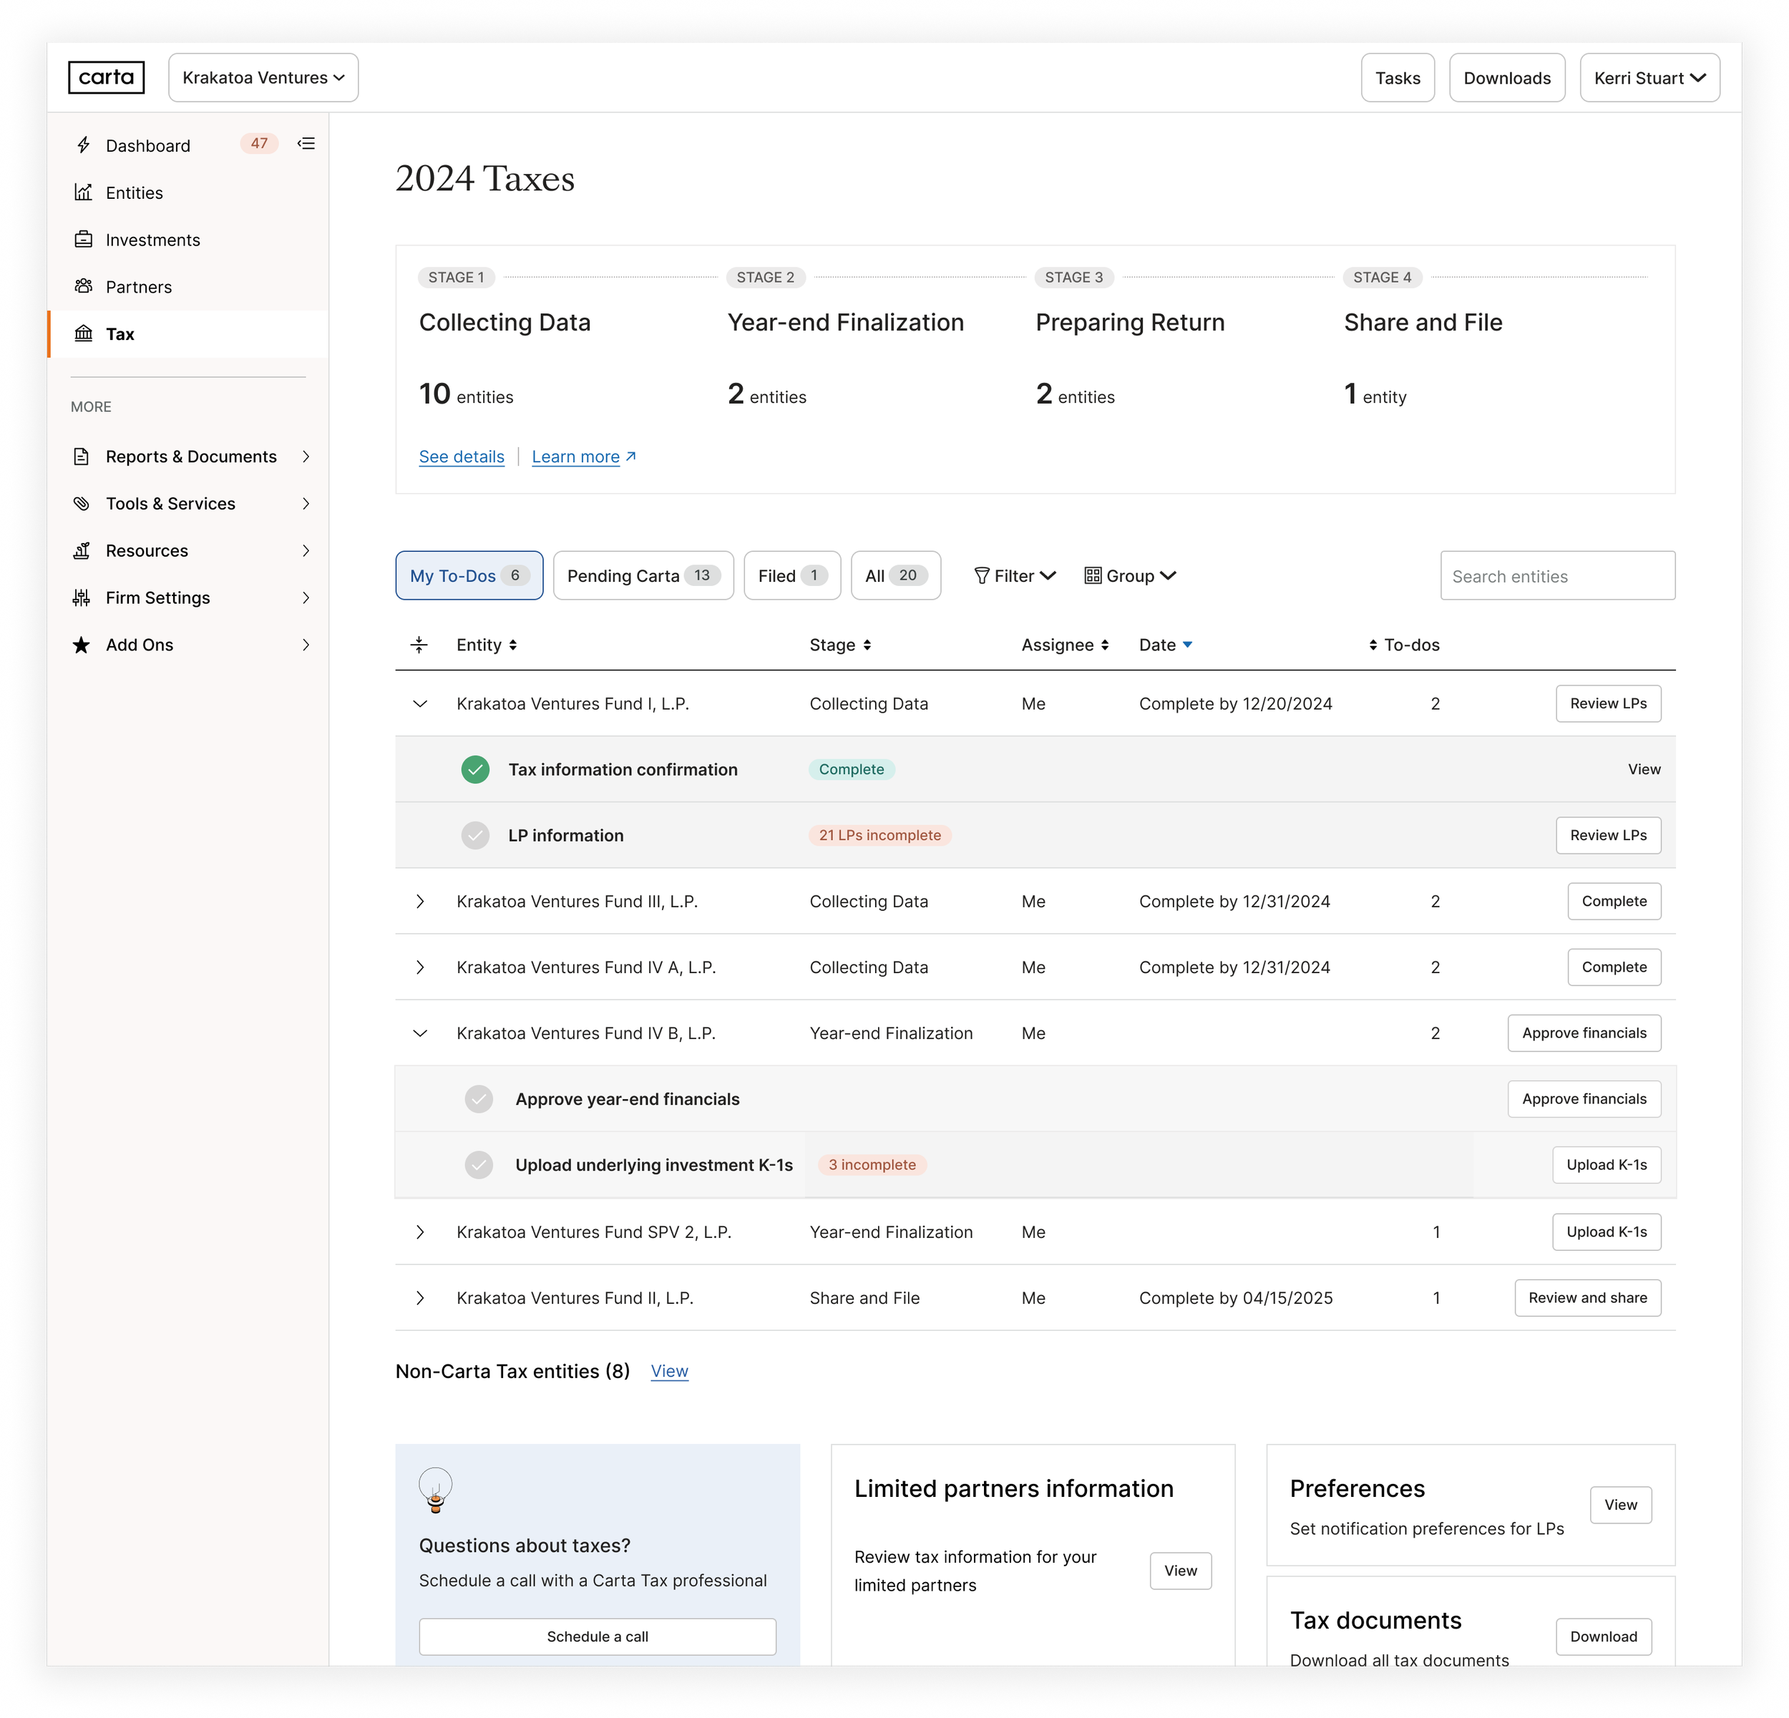Click the Investments briefcase icon

[83, 239]
